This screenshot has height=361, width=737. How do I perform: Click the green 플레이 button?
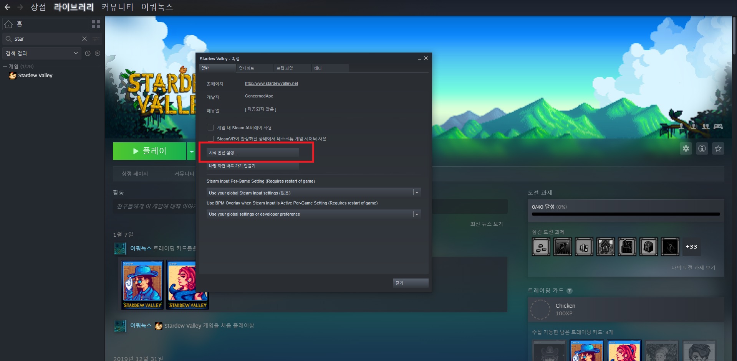pyautogui.click(x=149, y=151)
